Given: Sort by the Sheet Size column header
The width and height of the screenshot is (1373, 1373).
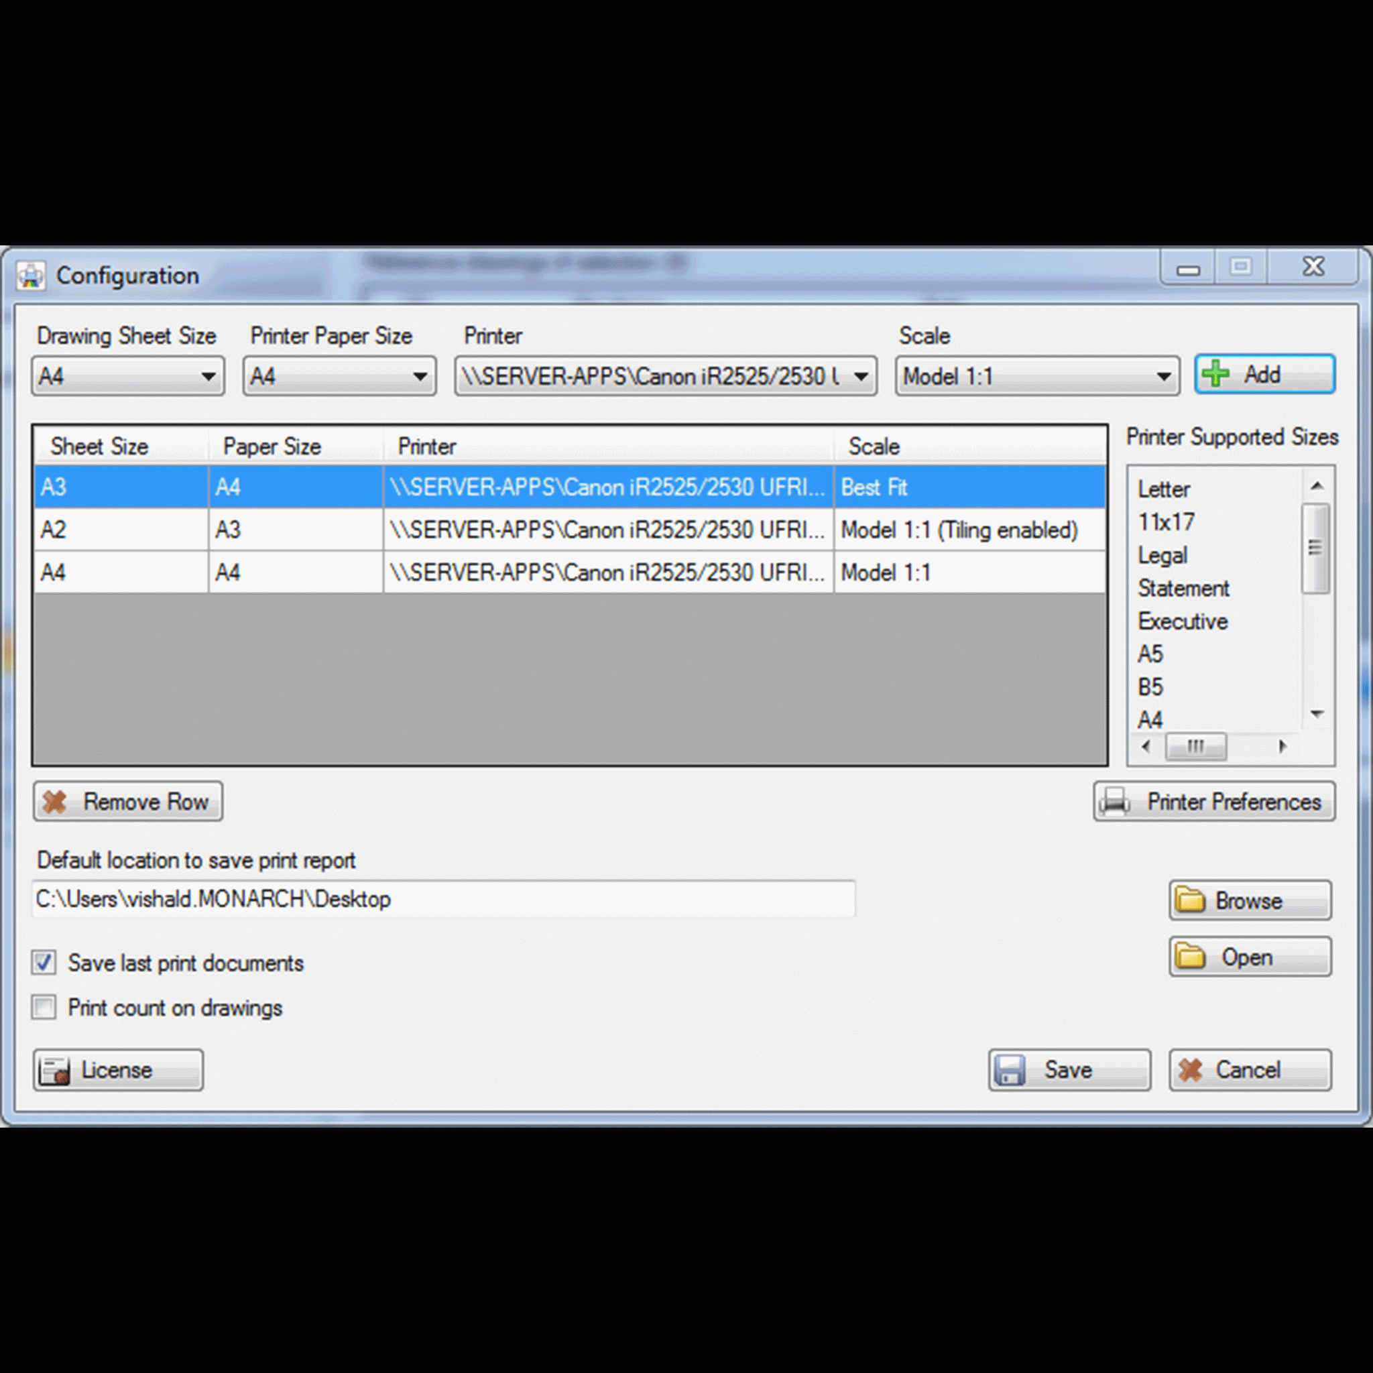Looking at the screenshot, I should (x=121, y=446).
